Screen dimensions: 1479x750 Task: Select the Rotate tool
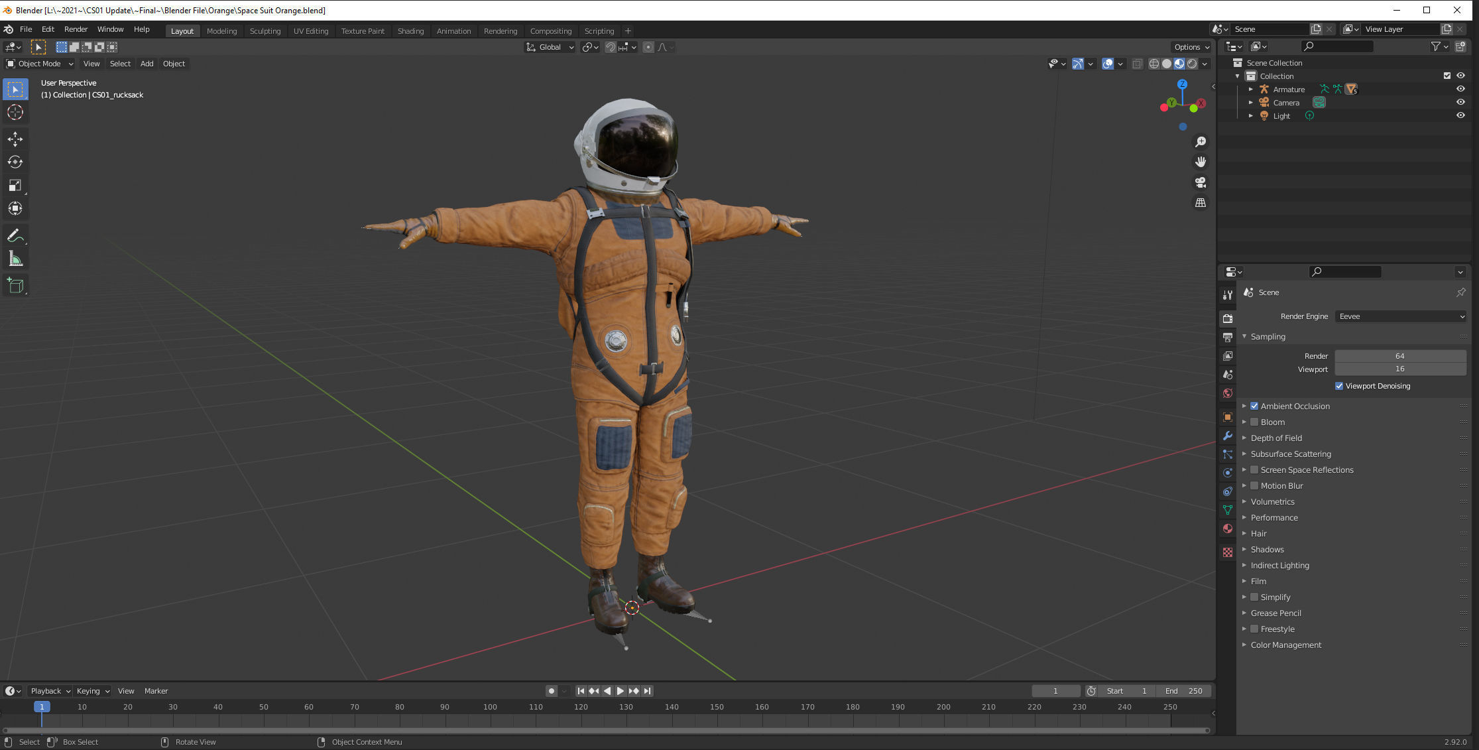pos(15,162)
